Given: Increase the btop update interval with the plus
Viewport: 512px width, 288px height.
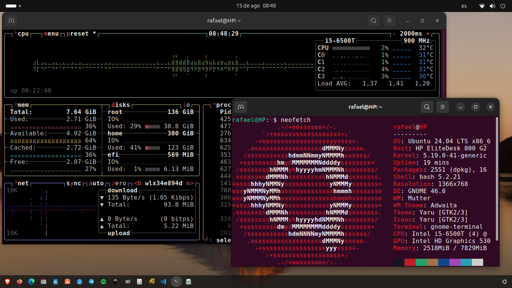Looking at the screenshot, I should click(x=428, y=34).
